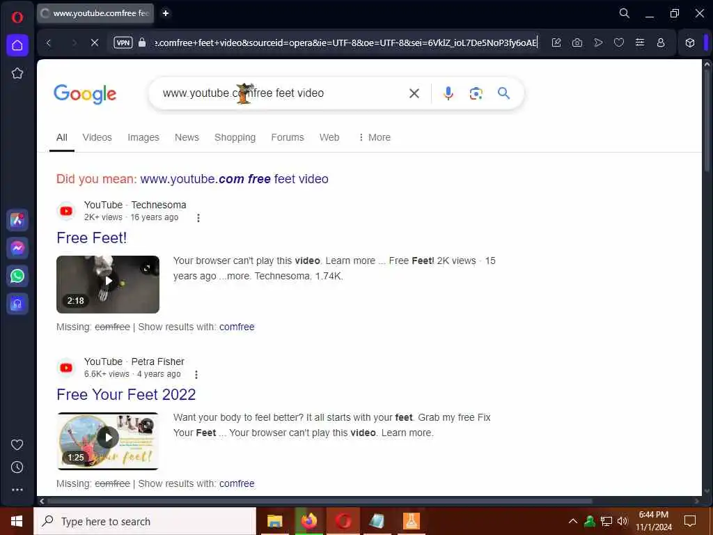Switch to the Shopping tab

tap(235, 137)
